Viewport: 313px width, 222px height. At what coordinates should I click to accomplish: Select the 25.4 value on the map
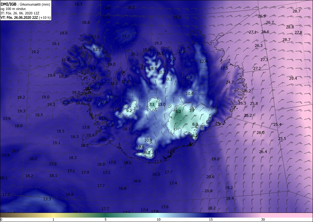[277, 124]
